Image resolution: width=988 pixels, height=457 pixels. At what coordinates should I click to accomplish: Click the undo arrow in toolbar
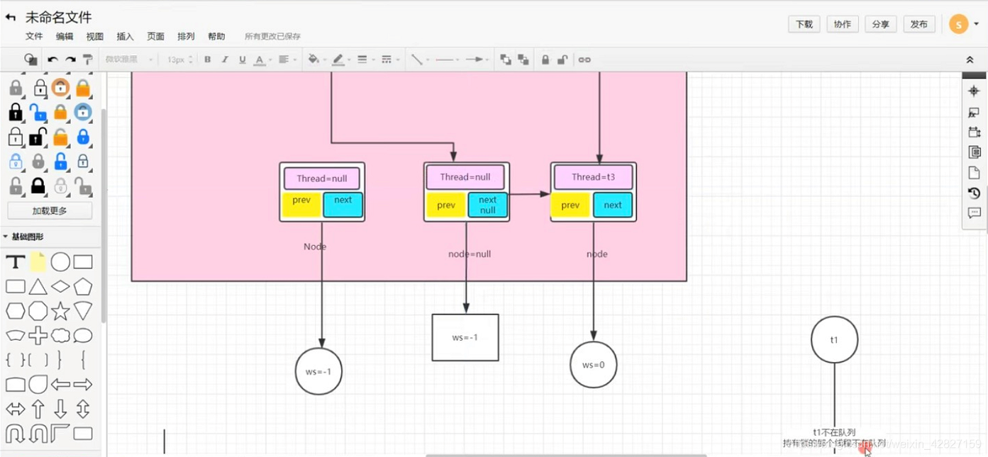pos(52,60)
